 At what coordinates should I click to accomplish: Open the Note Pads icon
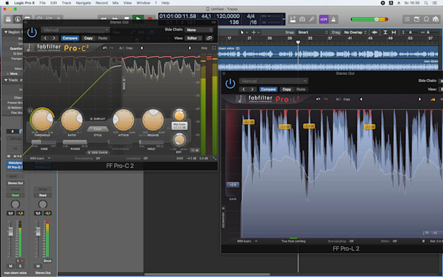pyautogui.click(x=417, y=19)
